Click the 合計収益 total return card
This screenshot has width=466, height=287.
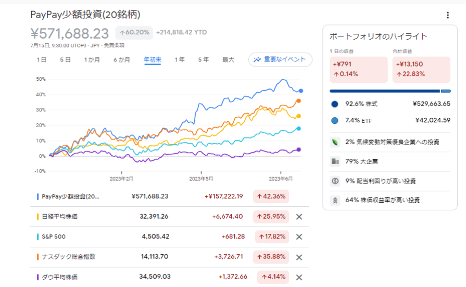pos(421,69)
